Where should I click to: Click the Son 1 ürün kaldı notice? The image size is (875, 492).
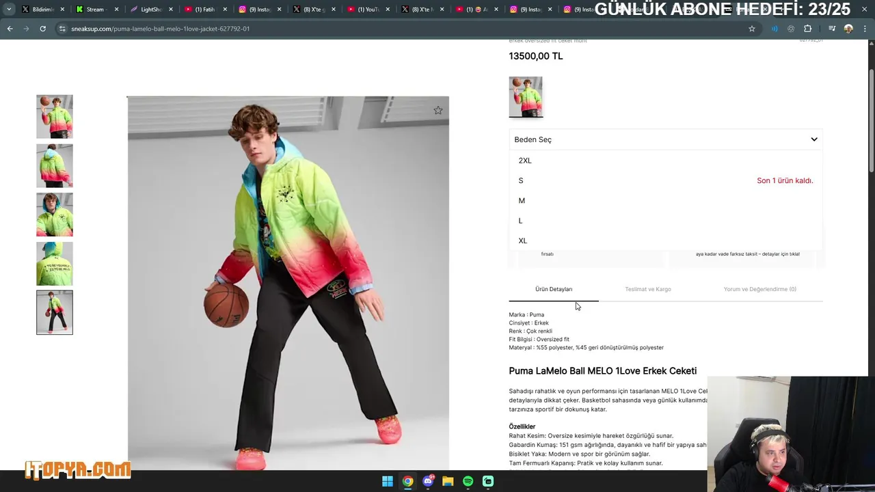pos(785,180)
